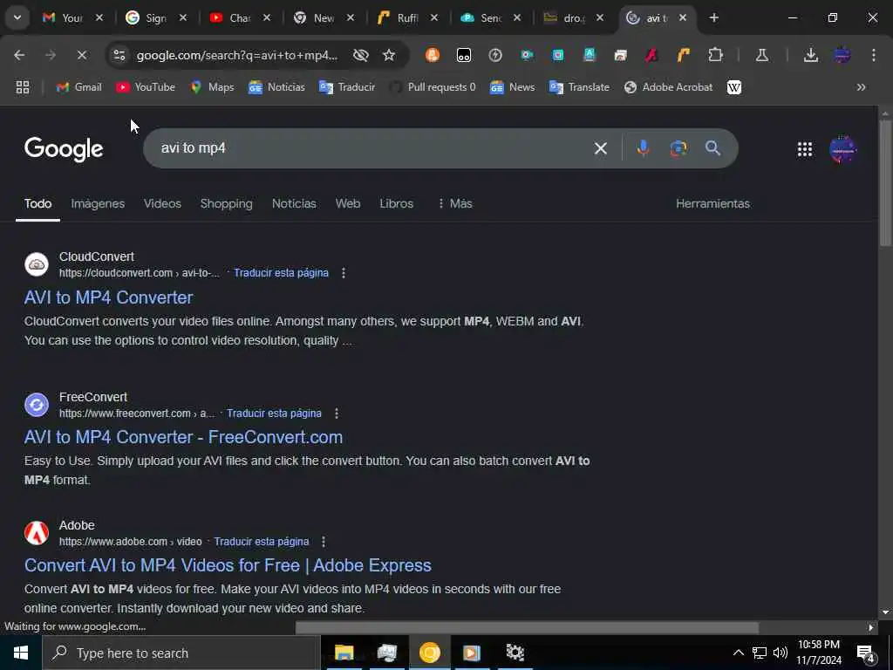Screen dimensions: 893x670
Task: Click the horizontal scrollbar thumb
Action: [x=527, y=627]
